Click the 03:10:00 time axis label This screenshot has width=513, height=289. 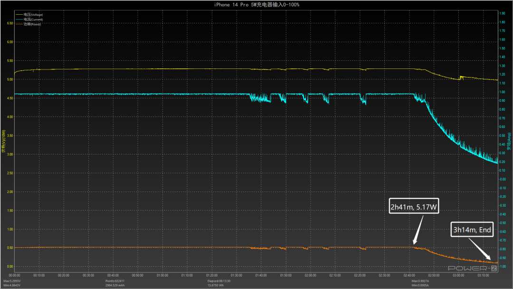pyautogui.click(x=483, y=275)
